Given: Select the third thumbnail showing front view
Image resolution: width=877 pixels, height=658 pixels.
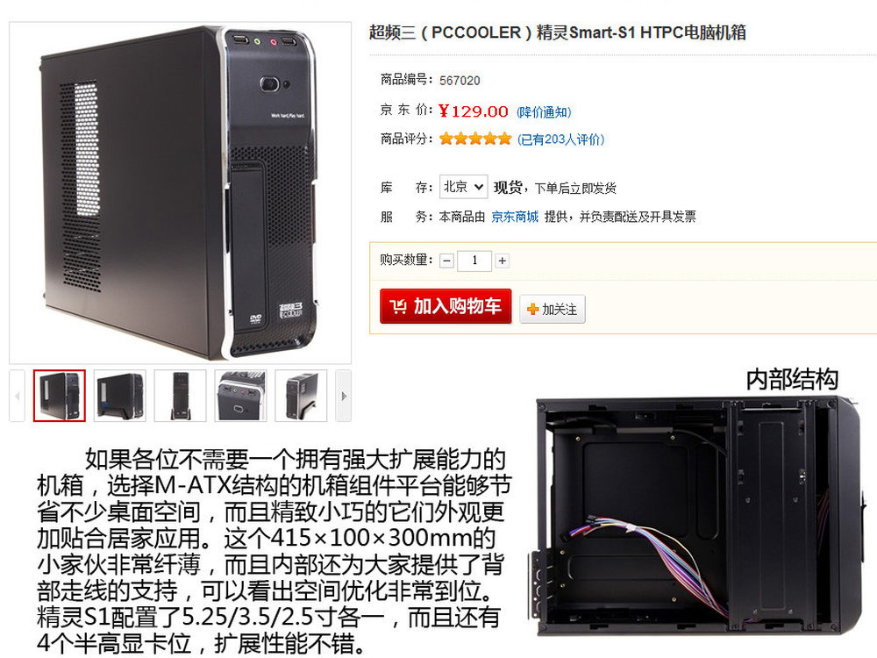Looking at the screenshot, I should [180, 396].
